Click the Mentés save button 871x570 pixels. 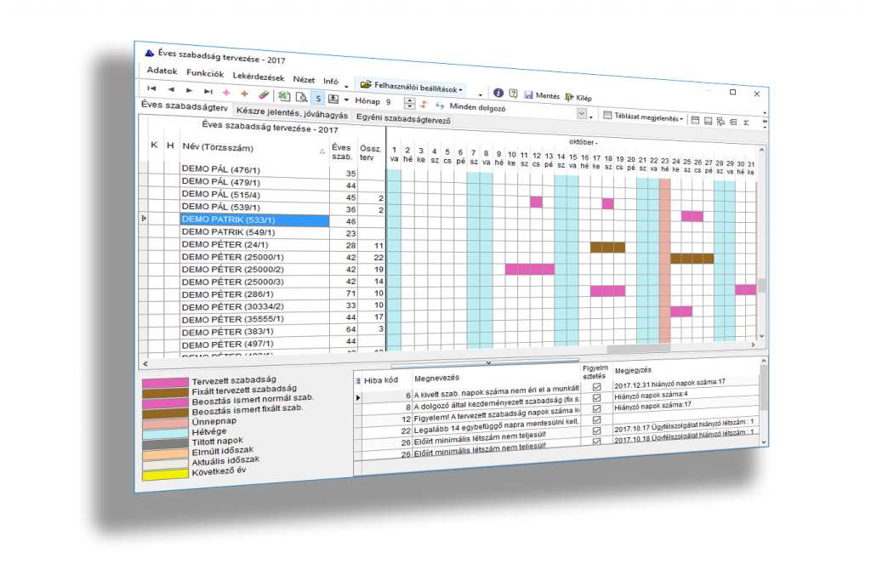[x=541, y=96]
